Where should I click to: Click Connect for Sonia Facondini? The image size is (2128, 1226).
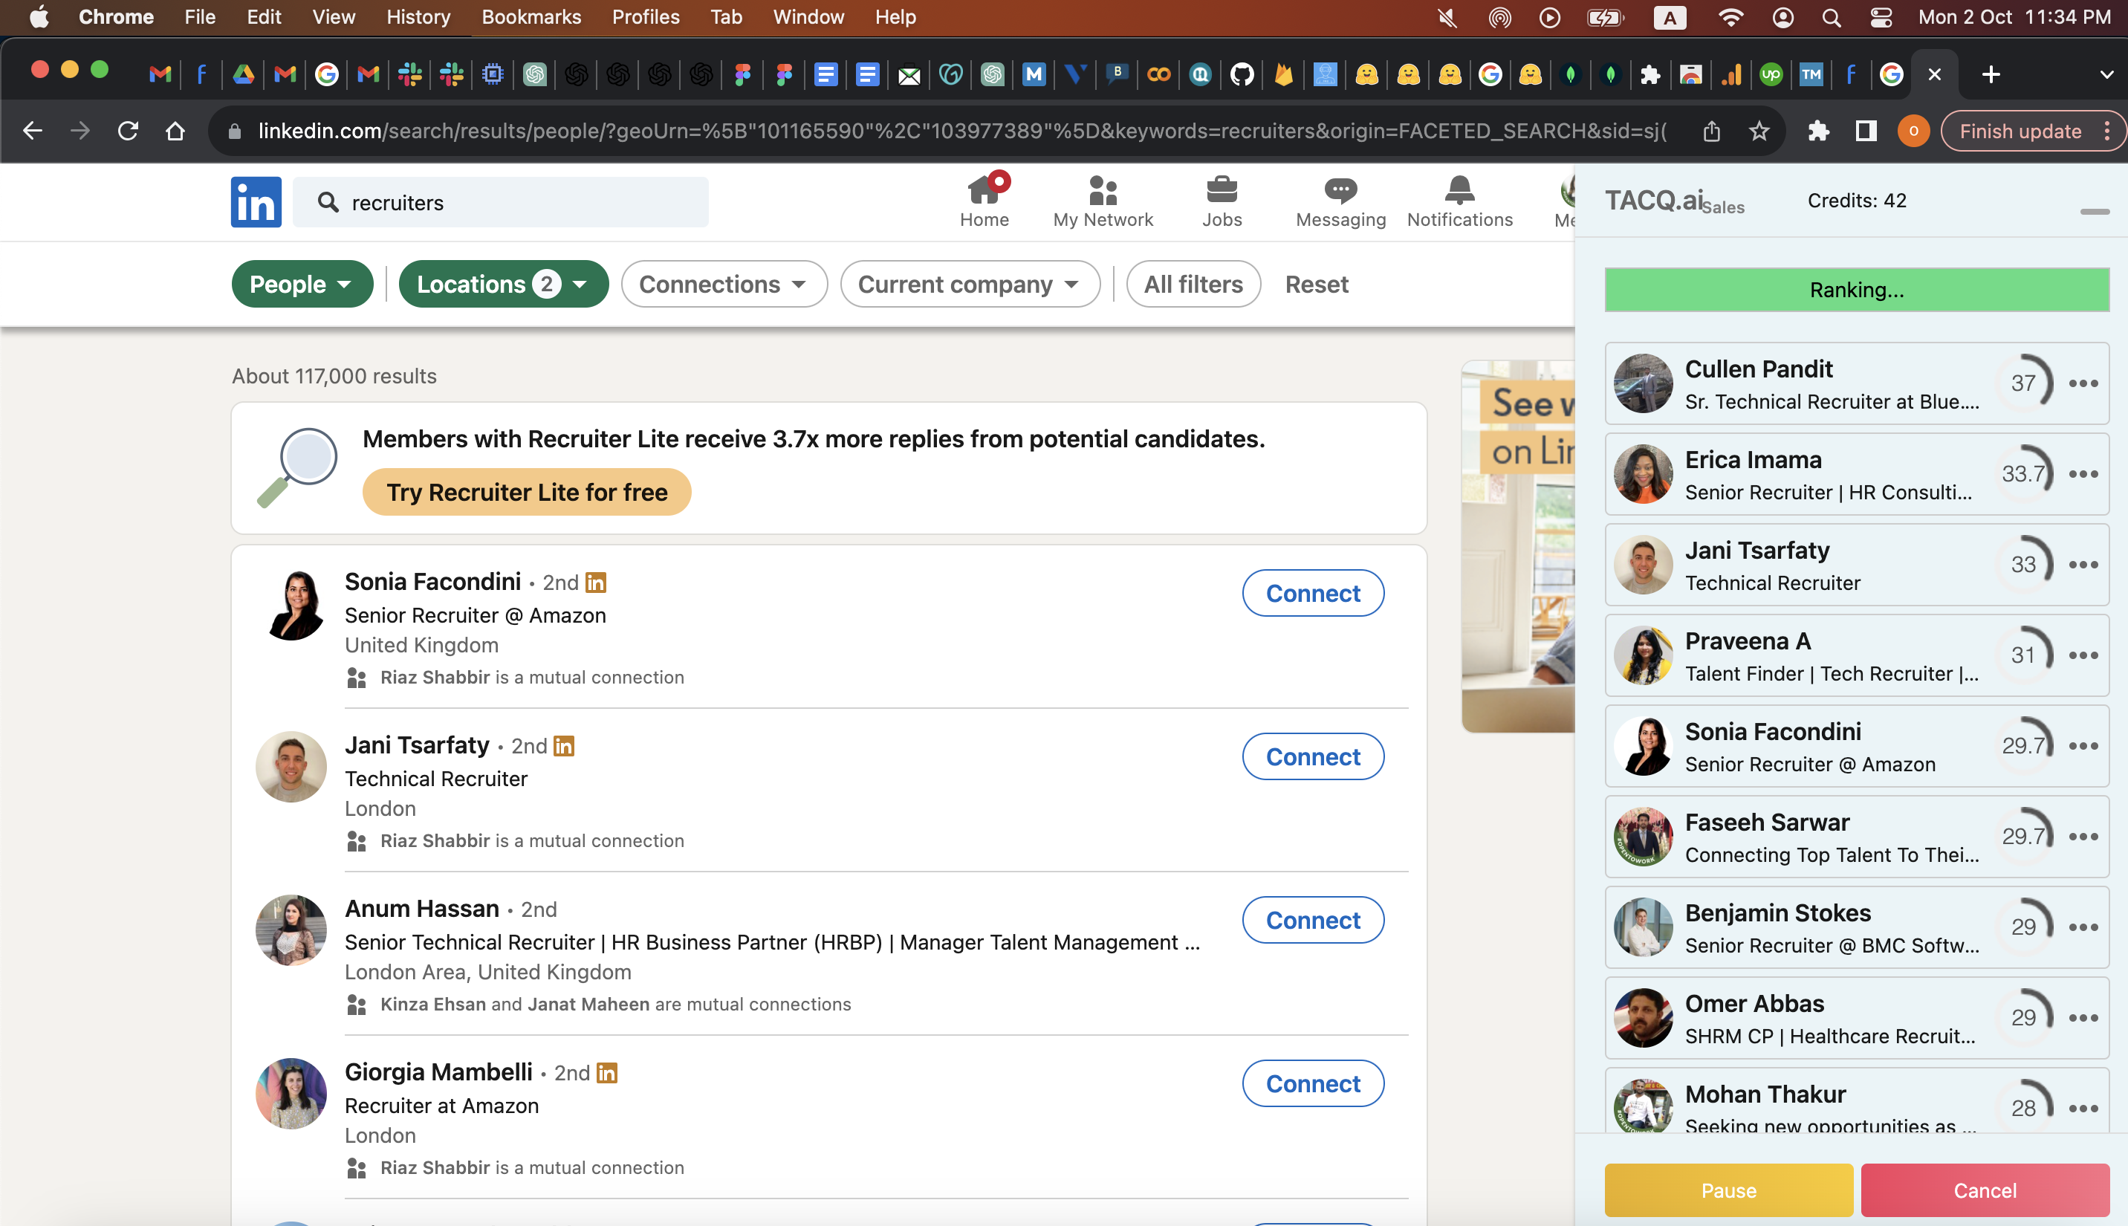pos(1312,594)
